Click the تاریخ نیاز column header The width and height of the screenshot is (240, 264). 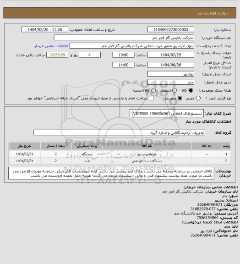tap(25, 146)
